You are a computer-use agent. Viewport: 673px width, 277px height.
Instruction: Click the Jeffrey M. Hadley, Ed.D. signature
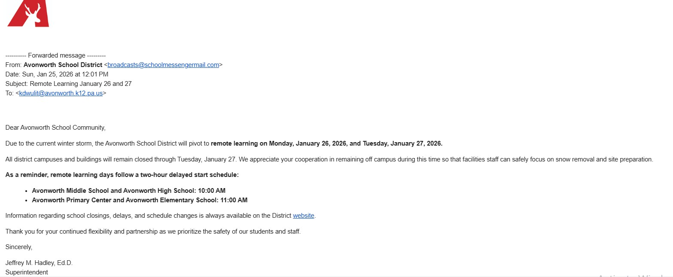coord(39,263)
